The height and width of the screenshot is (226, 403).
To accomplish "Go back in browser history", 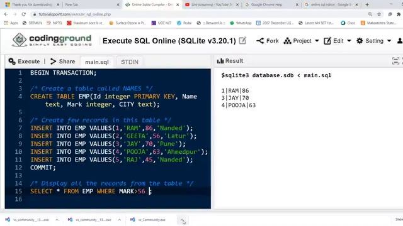I will (6, 14).
